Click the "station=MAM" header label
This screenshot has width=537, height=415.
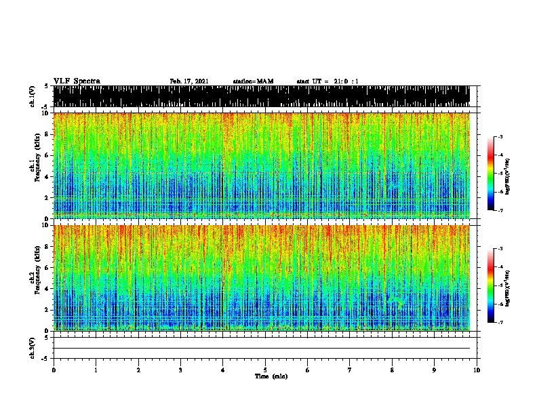tap(253, 81)
